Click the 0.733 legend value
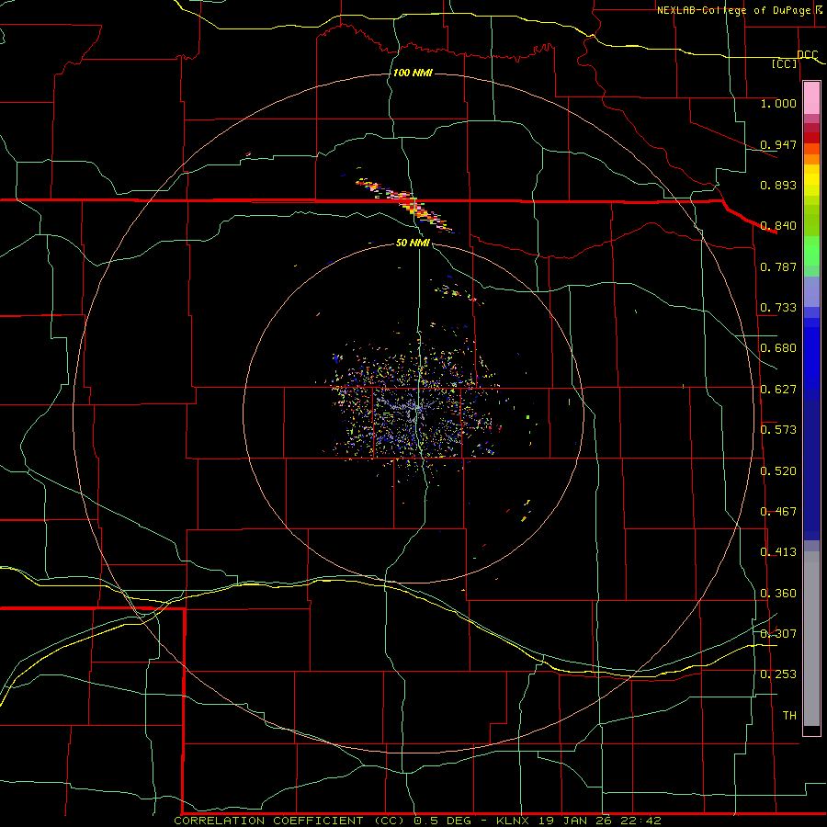Screen dimensions: 827x827 coord(778,307)
